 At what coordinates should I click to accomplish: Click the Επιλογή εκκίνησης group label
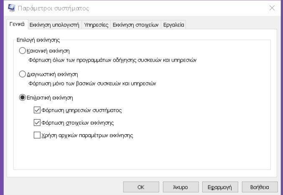click(38, 40)
